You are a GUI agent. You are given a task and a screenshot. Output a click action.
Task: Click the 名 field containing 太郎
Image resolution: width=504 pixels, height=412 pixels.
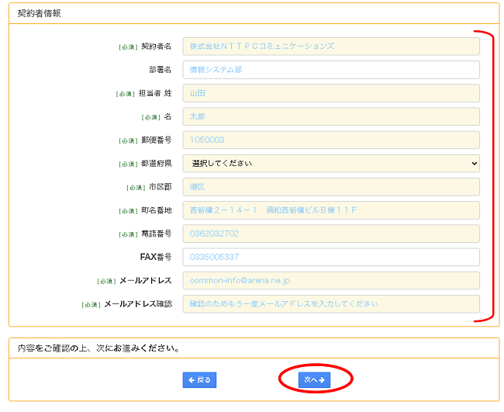[x=331, y=116]
